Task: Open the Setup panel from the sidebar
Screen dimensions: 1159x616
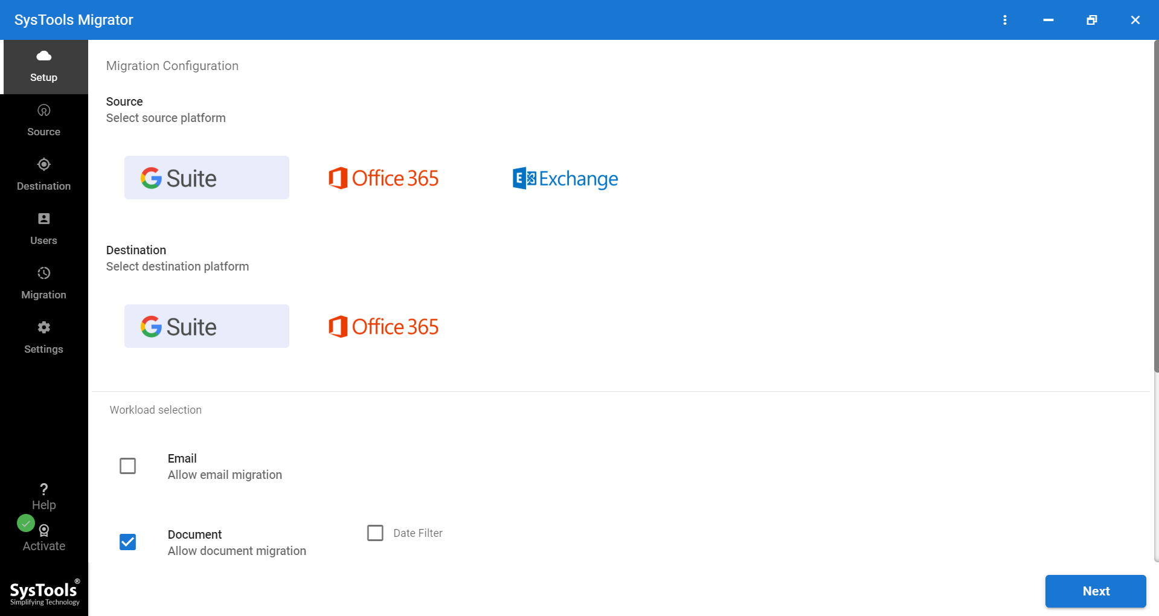Action: coord(43,66)
